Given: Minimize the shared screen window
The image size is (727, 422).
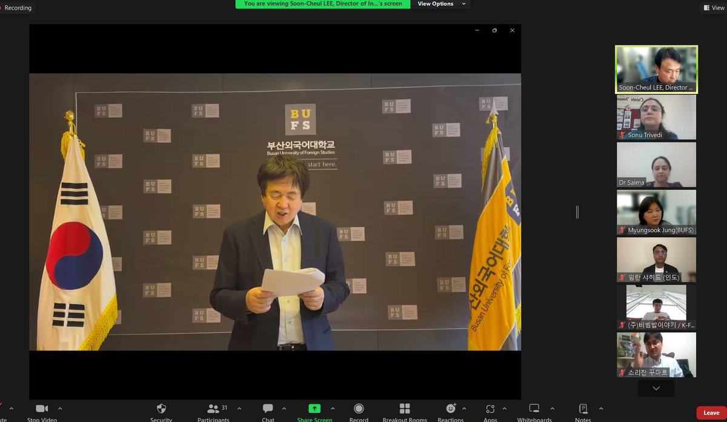Looking at the screenshot, I should (477, 30).
